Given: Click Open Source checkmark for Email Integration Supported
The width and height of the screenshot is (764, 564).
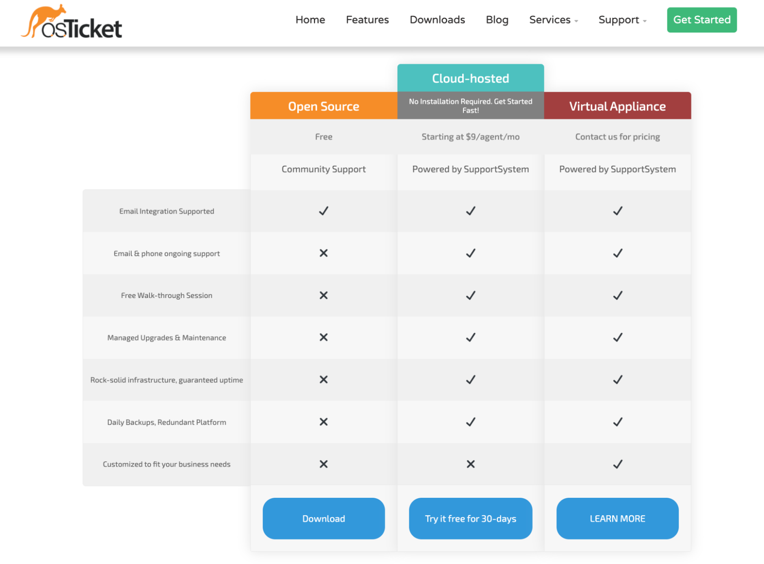Looking at the screenshot, I should [x=324, y=211].
